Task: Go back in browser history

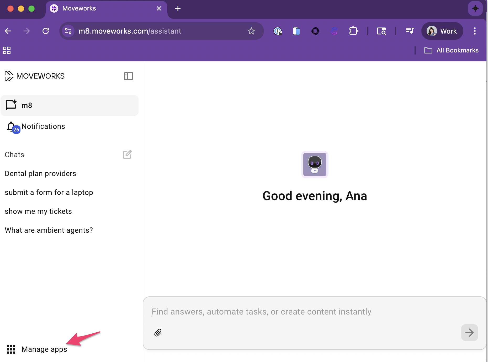Action: (x=8, y=31)
